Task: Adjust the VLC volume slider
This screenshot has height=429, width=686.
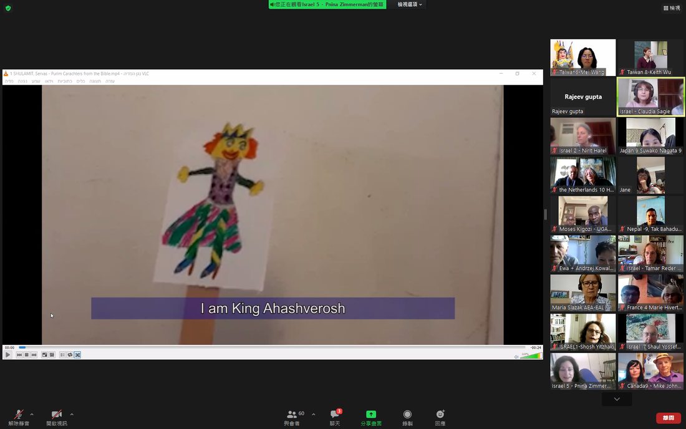Action: (531, 355)
